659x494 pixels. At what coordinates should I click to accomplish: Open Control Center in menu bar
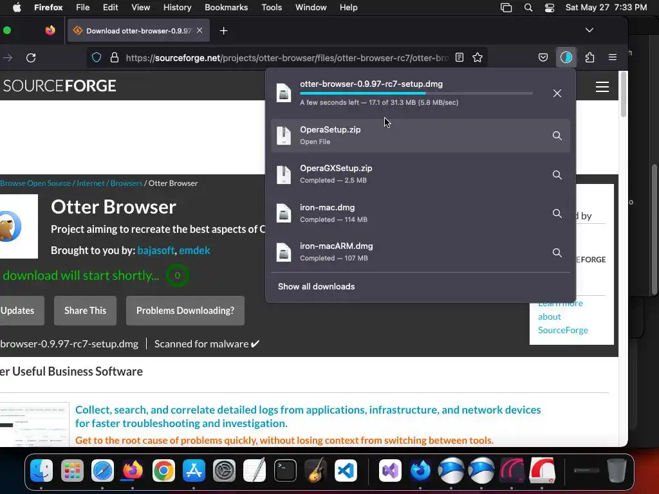pos(550,8)
